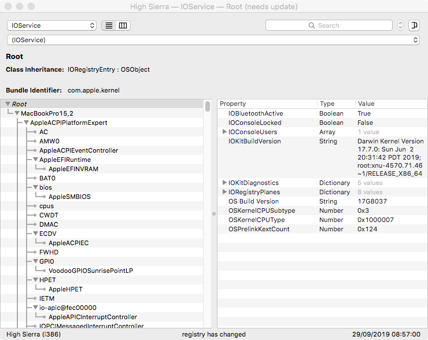Select the AppleACPIEC entry
Image resolution: width=428 pixels, height=340 pixels.
pos(68,243)
